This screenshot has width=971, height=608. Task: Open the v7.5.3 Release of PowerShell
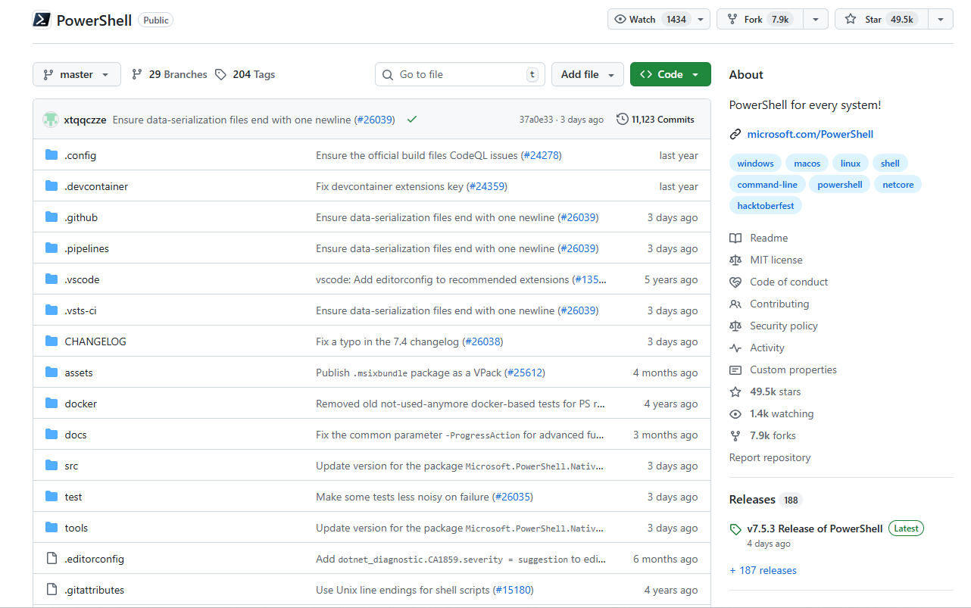pyautogui.click(x=814, y=528)
